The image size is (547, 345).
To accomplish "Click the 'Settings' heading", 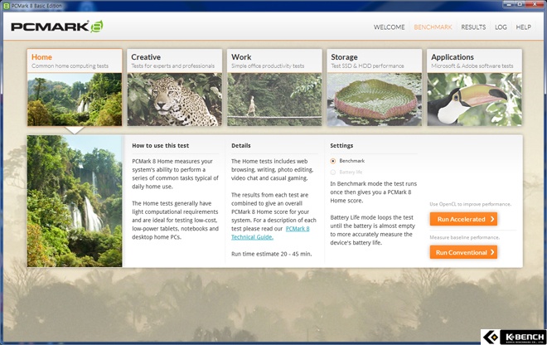I will click(341, 146).
